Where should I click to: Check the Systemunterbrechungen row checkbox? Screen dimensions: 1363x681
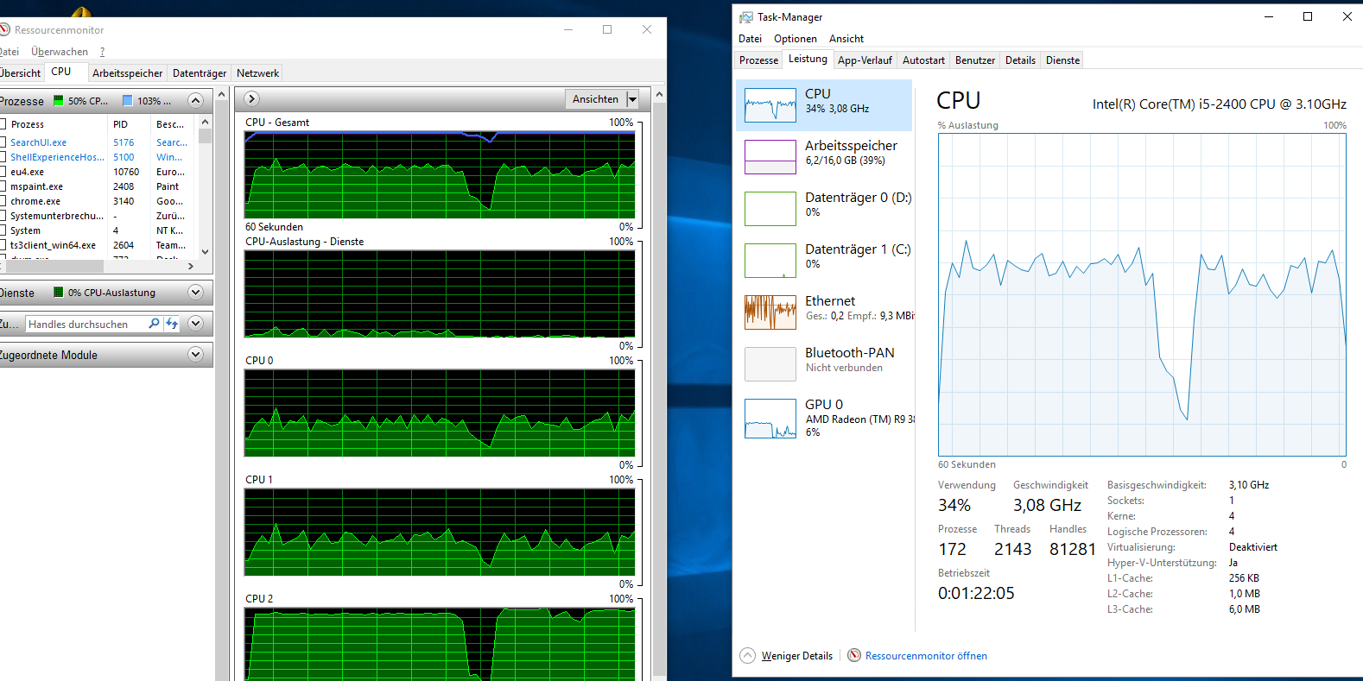[x=3, y=216]
